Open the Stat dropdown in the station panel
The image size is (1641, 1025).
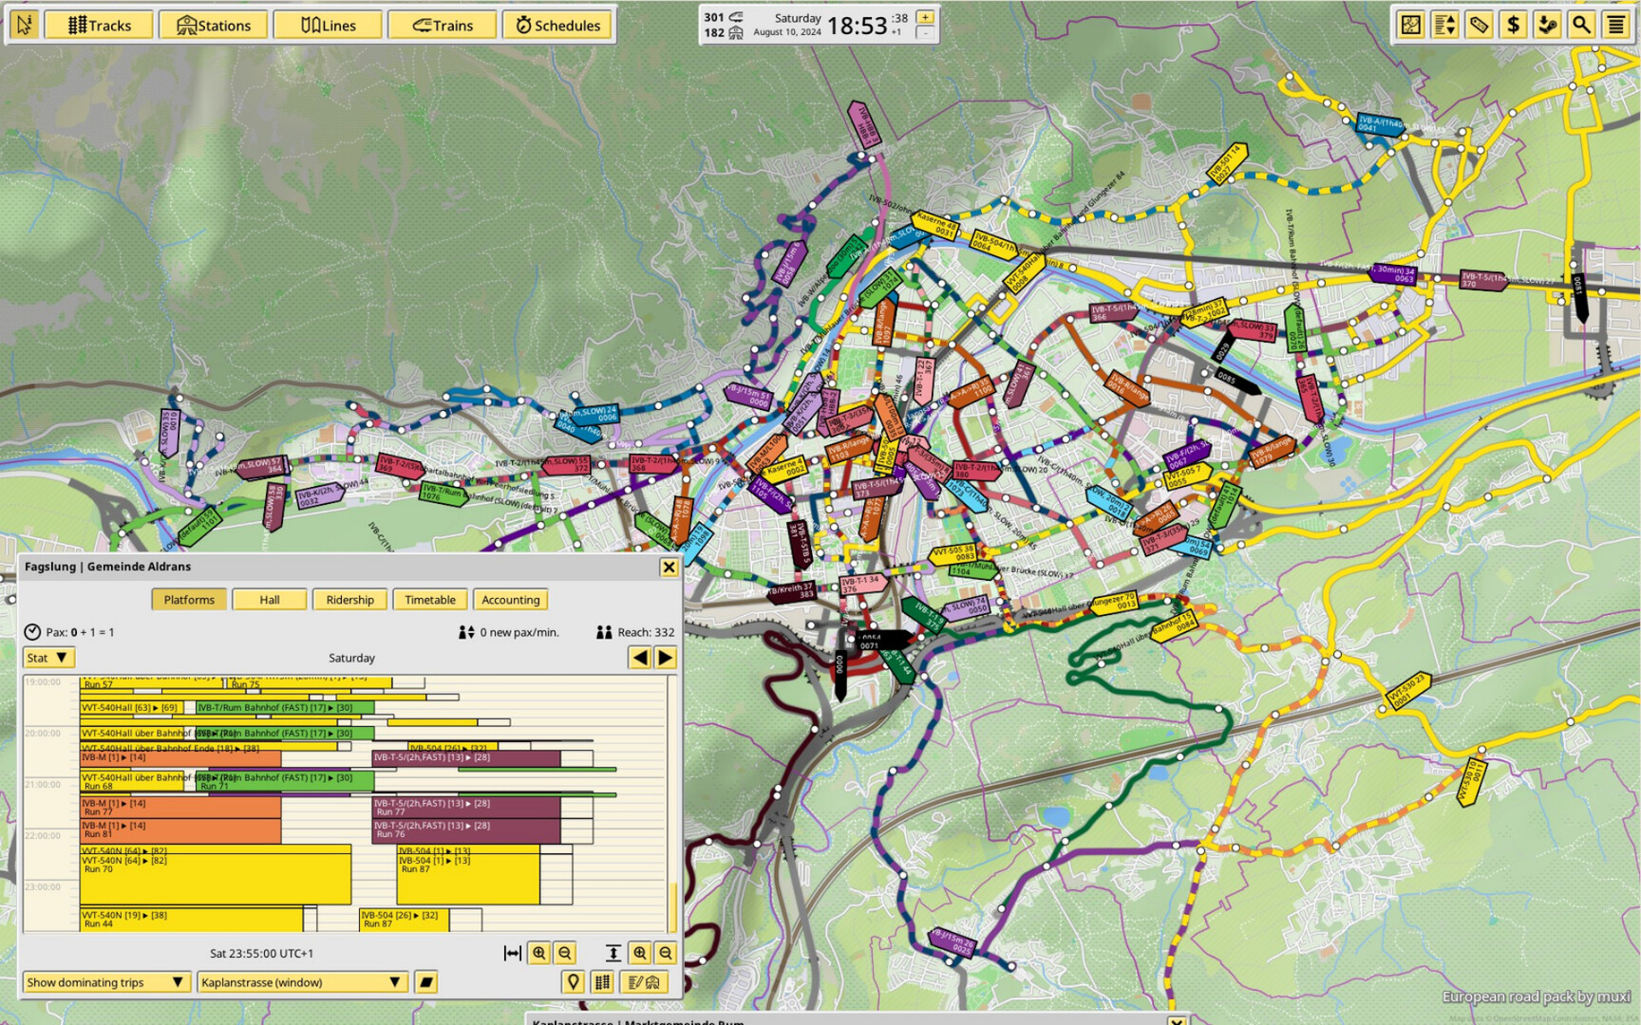tap(47, 657)
